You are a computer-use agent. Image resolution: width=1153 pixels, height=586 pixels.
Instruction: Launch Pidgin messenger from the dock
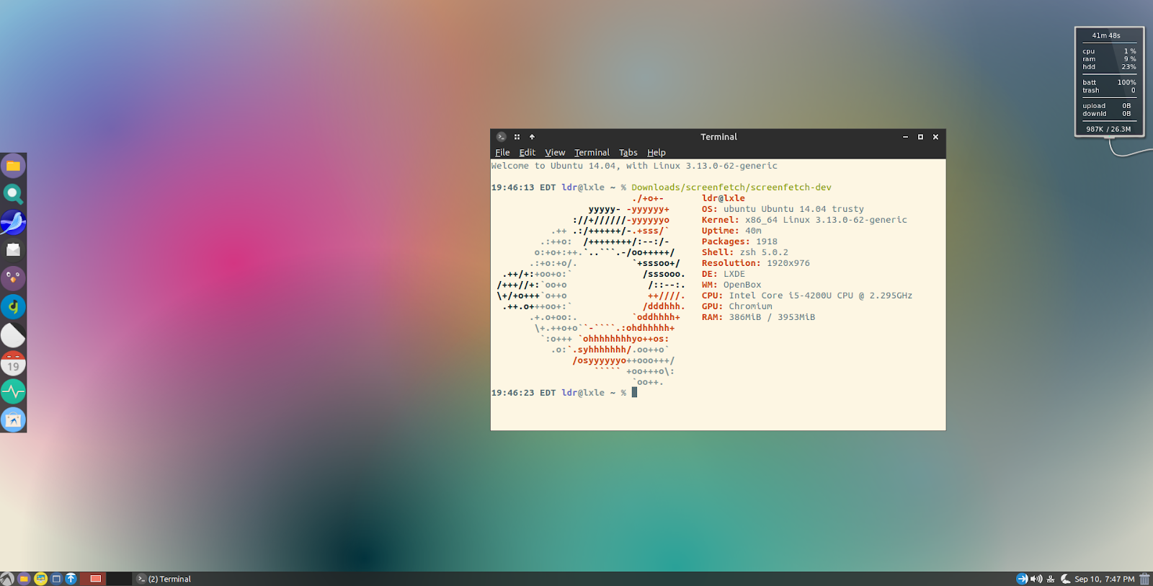point(13,278)
